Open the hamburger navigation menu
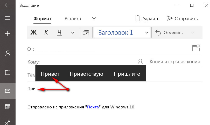This screenshot has width=210, height=125. point(8,18)
